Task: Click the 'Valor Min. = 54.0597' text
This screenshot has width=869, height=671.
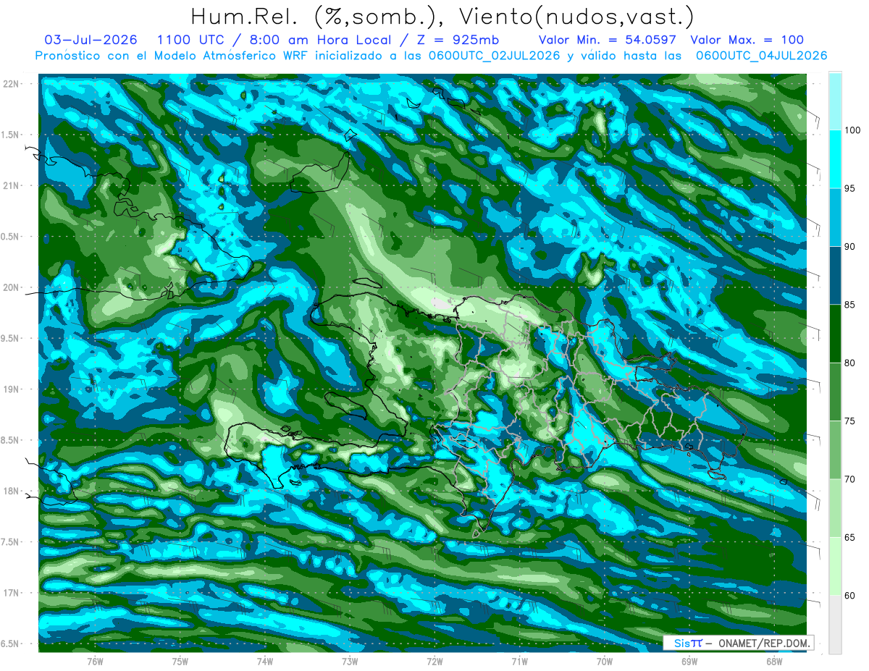Action: click(x=608, y=40)
